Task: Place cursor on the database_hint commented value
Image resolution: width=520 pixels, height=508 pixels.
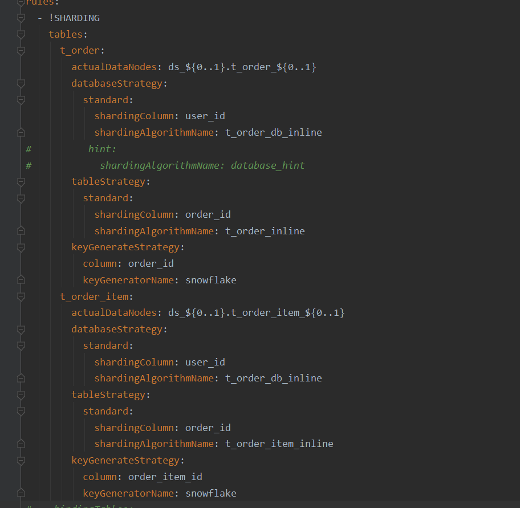Action: pos(268,165)
